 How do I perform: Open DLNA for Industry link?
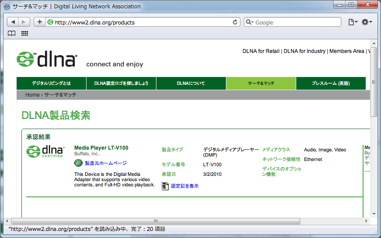[x=304, y=51]
